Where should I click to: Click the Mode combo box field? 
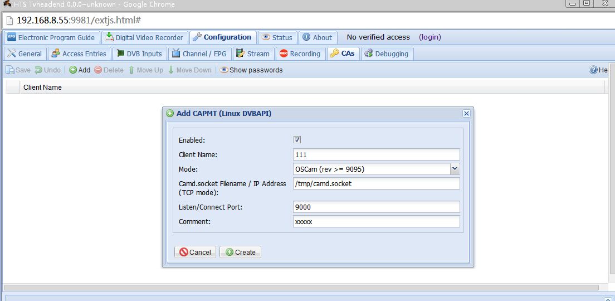(372, 169)
